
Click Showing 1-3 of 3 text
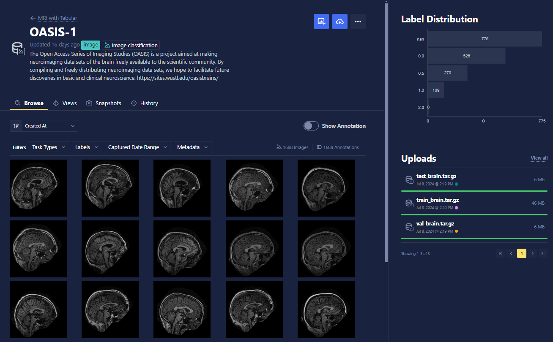pyautogui.click(x=415, y=254)
